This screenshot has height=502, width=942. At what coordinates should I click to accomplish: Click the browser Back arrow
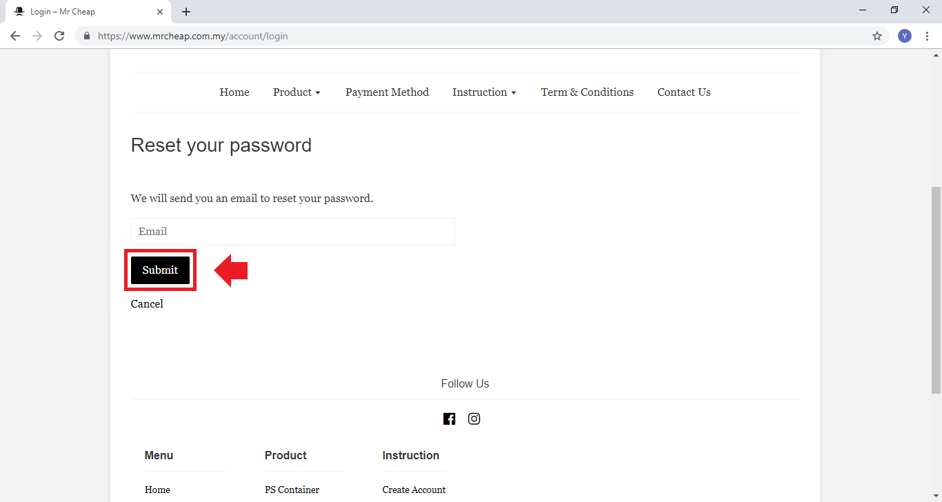pos(15,36)
